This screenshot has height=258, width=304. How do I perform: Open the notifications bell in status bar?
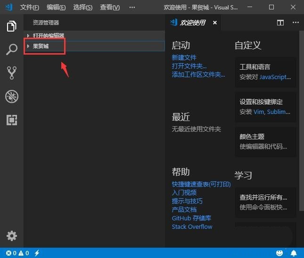[x=294, y=253]
